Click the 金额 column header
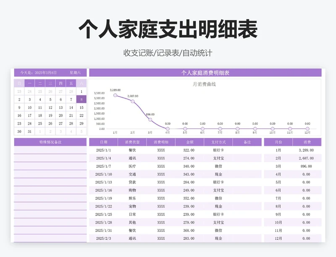336x257 pixels. pyautogui.click(x=190, y=142)
